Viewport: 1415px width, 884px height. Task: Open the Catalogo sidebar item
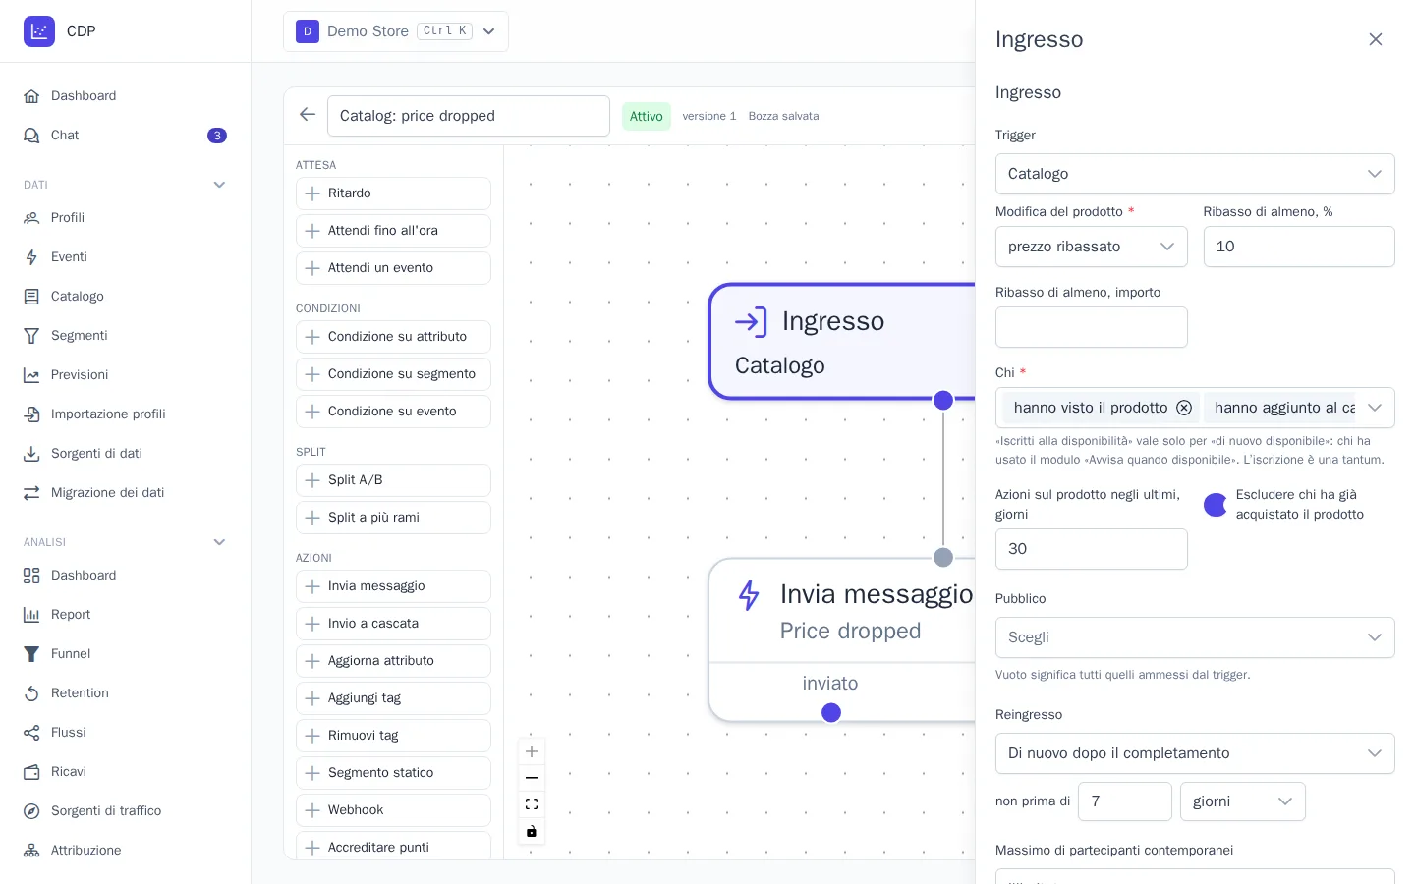125,297
